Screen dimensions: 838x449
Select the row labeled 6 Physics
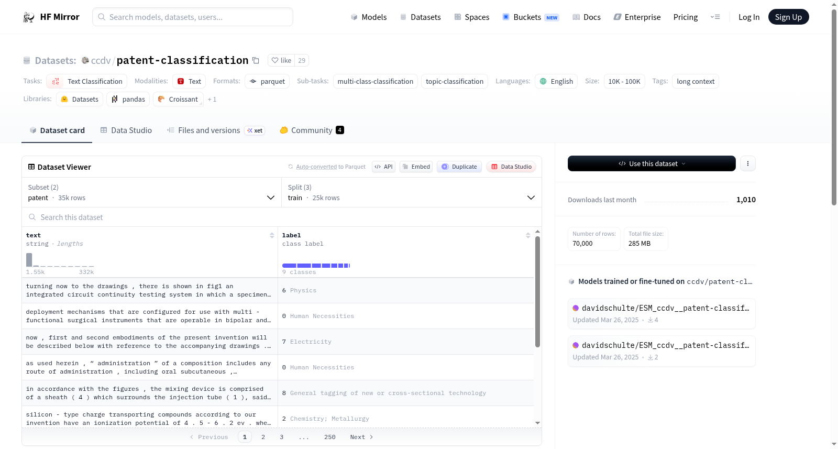click(278, 290)
